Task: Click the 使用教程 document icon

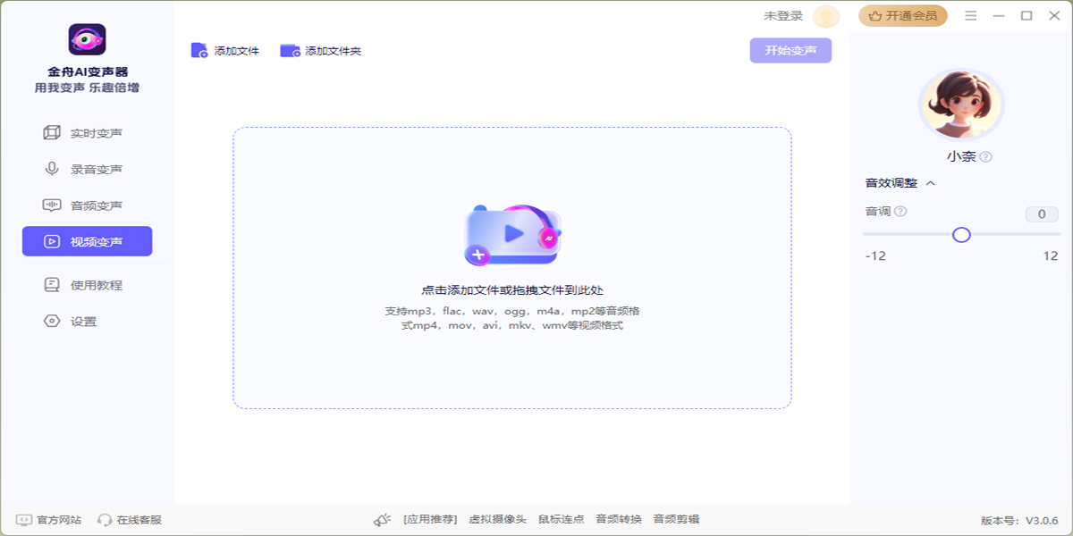Action: click(x=52, y=285)
